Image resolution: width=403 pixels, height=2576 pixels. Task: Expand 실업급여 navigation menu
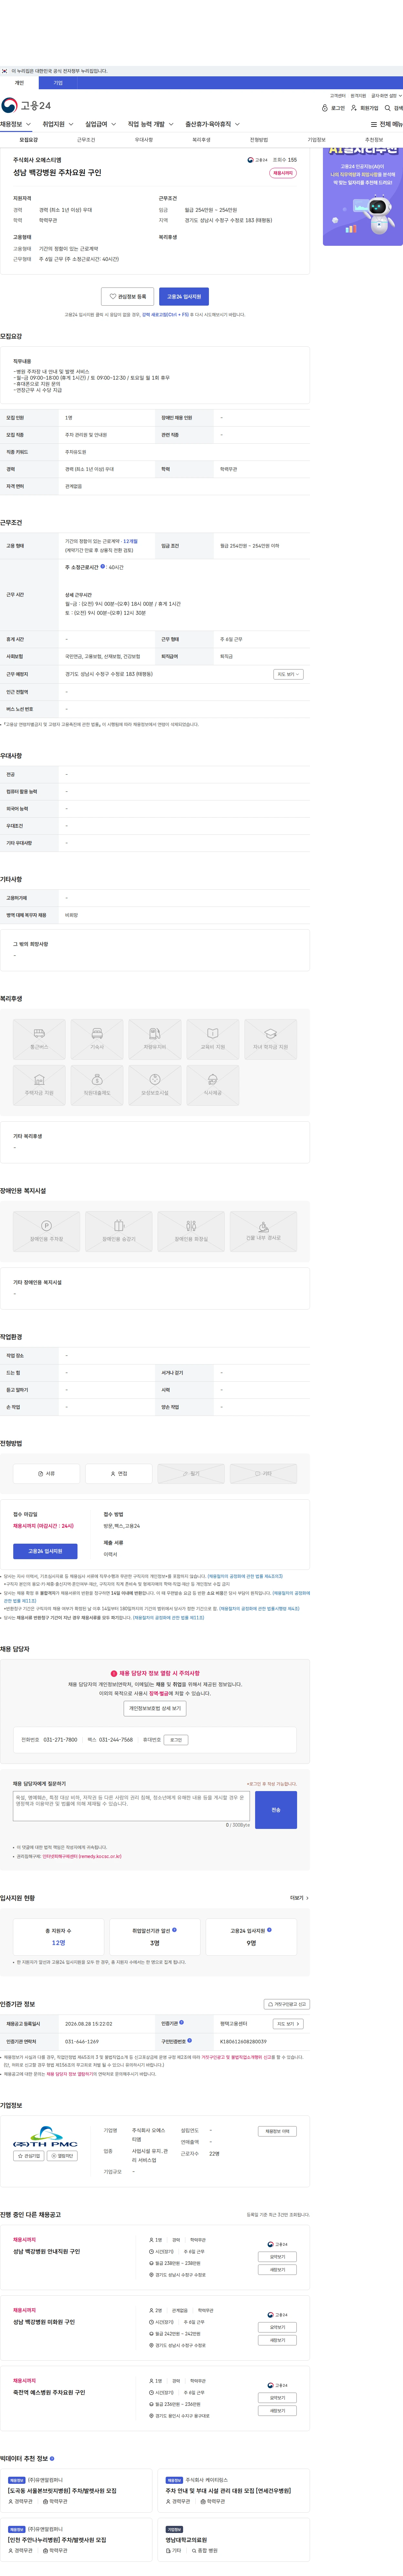tap(101, 124)
